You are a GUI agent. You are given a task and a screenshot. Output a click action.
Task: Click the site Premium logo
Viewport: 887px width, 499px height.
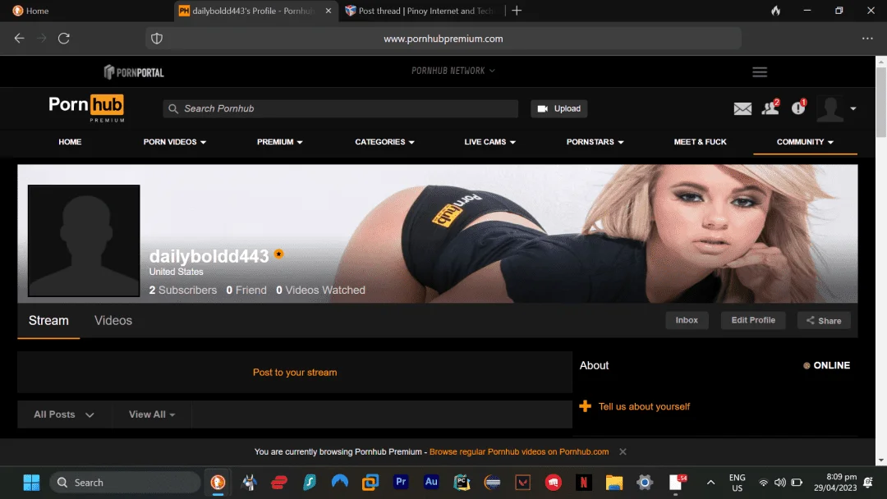click(86, 108)
